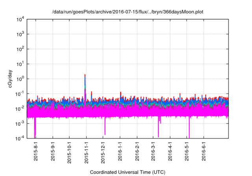The height and width of the screenshot is (176, 252).
Task: Click the 10^2 y-axis tick label
Action: pos(20,49)
